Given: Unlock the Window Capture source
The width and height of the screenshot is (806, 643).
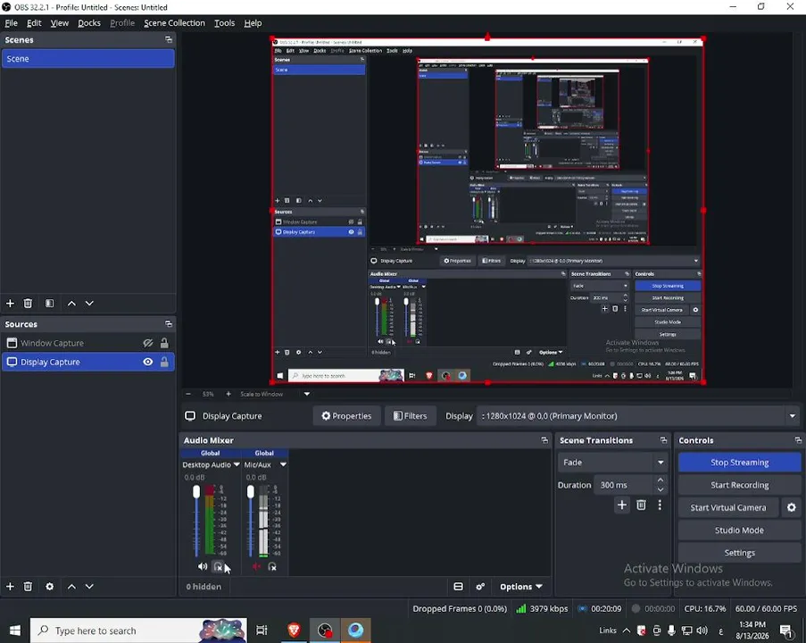Looking at the screenshot, I should point(164,343).
